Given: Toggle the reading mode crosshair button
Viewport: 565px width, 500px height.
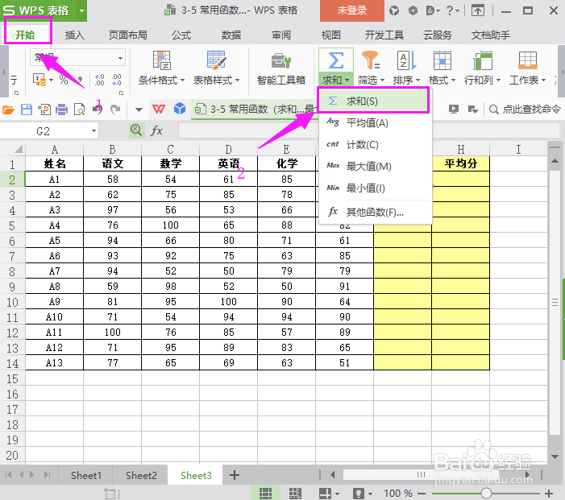Looking at the screenshot, I should (325, 494).
